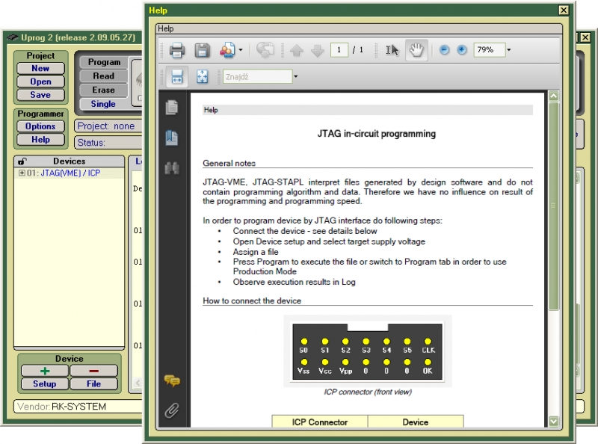Click the 'Project: none' field in Uprog
The width and height of the screenshot is (598, 444).
(108, 126)
